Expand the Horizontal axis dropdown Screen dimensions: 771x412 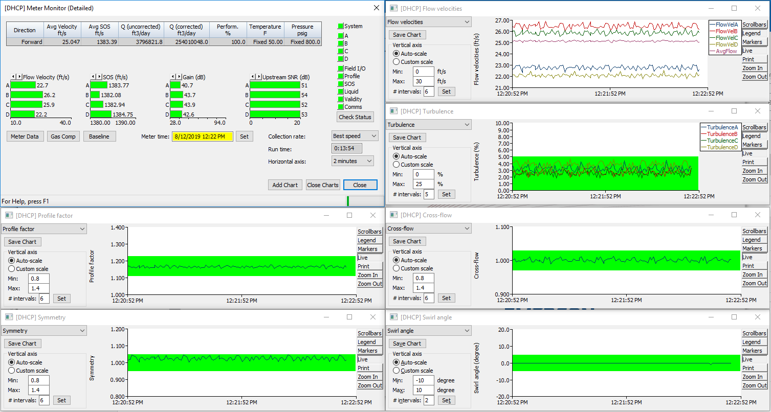coord(353,161)
